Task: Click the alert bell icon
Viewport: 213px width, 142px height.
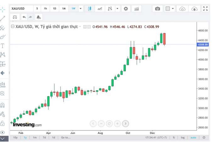Action: pos(38,17)
